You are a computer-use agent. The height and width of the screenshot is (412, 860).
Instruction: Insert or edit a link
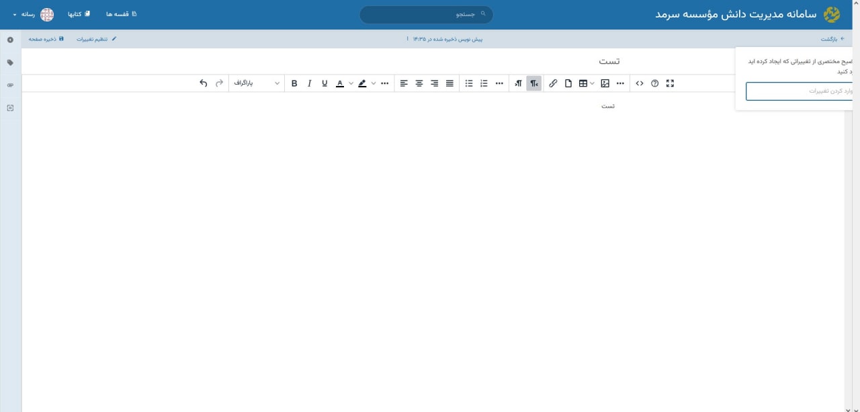553,83
